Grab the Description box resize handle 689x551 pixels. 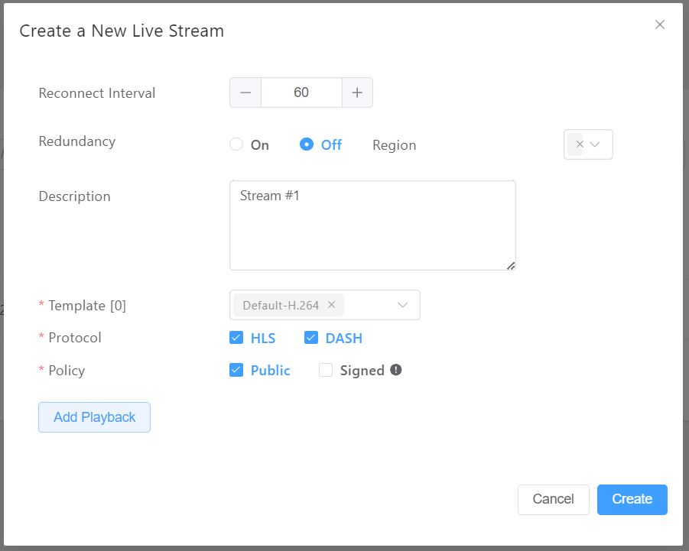coord(510,265)
